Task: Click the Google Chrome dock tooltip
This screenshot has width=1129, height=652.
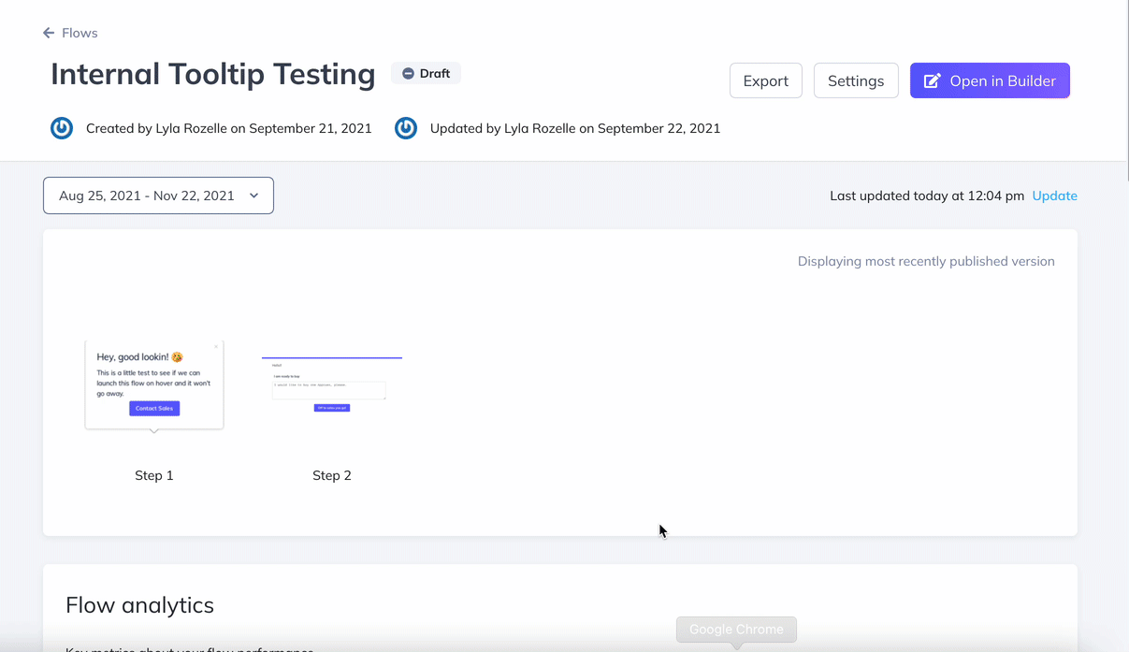Action: tap(736, 630)
